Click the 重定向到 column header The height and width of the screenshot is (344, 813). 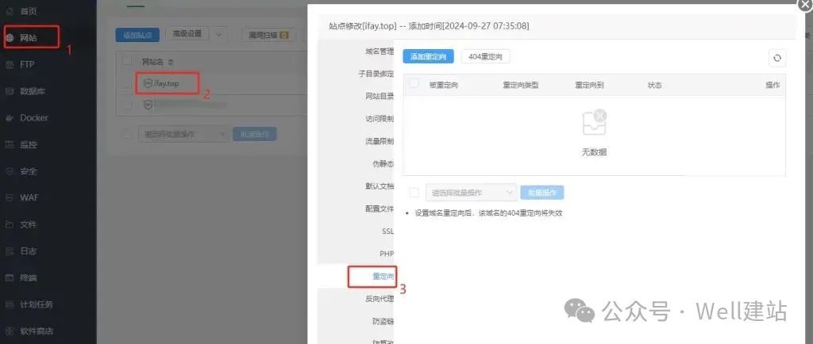point(589,85)
